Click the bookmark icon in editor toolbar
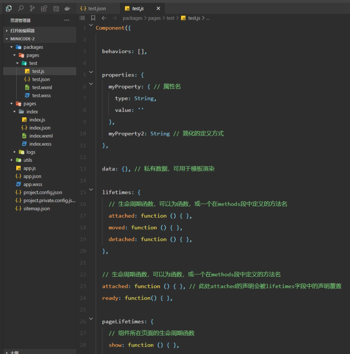Image resolution: width=350 pixels, height=354 pixels. (x=93, y=18)
